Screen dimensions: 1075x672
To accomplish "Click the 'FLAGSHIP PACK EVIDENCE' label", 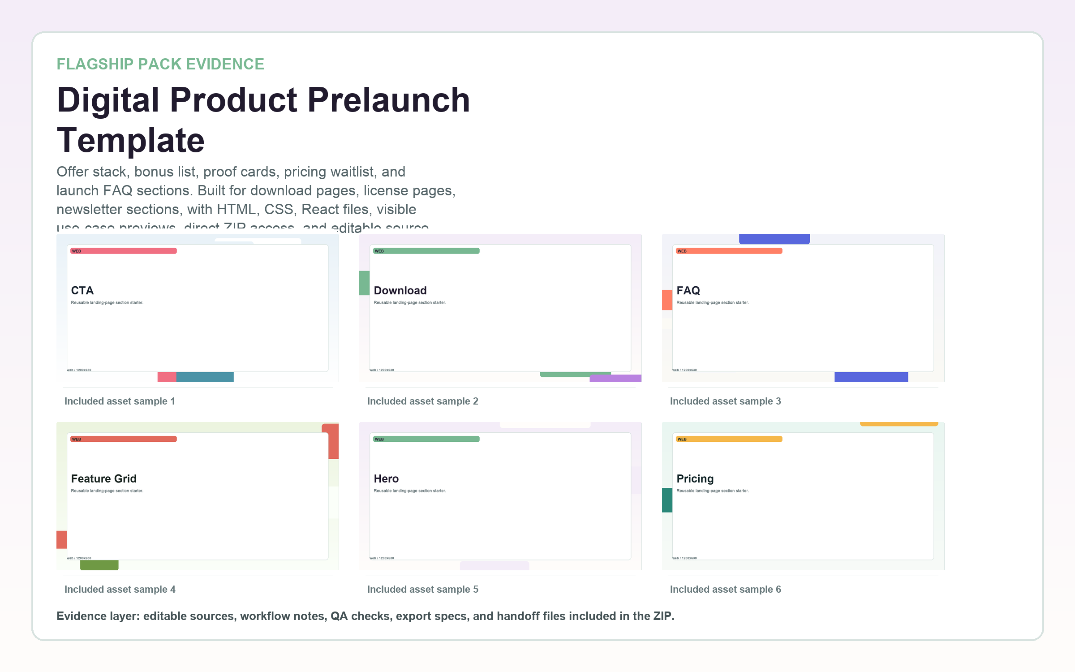I will coord(160,64).
